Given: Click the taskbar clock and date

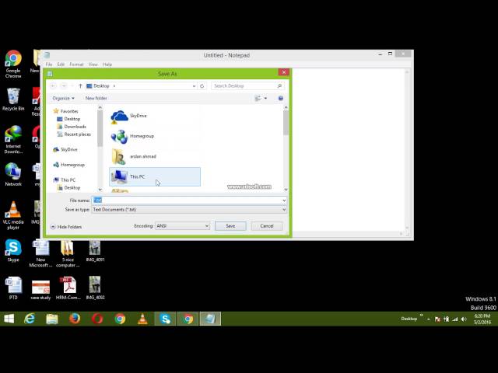Looking at the screenshot, I should tap(482, 319).
